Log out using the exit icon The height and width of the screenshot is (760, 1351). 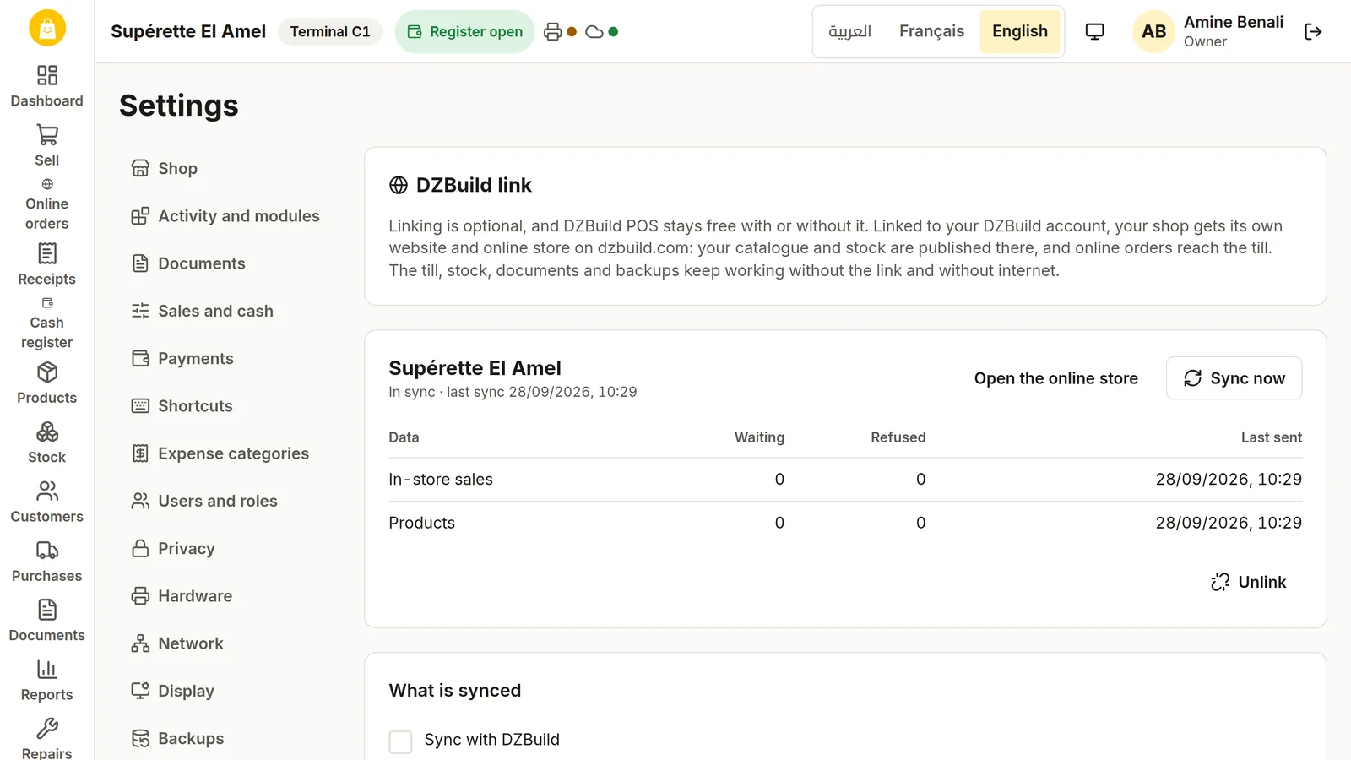1313,32
